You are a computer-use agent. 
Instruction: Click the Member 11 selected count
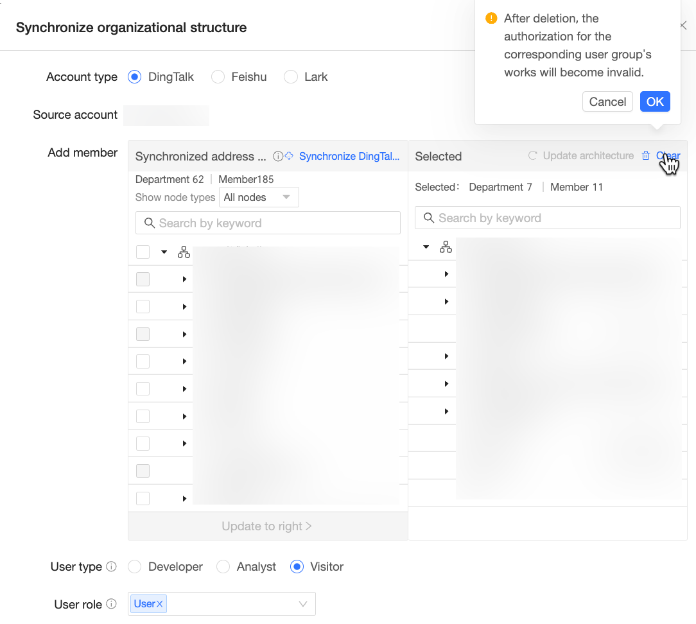pos(577,187)
